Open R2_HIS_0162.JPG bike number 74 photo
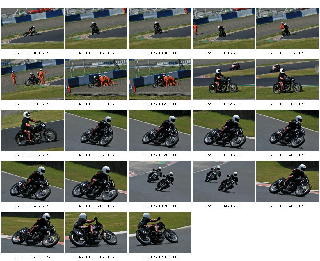Viewport: 320px width, 261px height. [223, 79]
